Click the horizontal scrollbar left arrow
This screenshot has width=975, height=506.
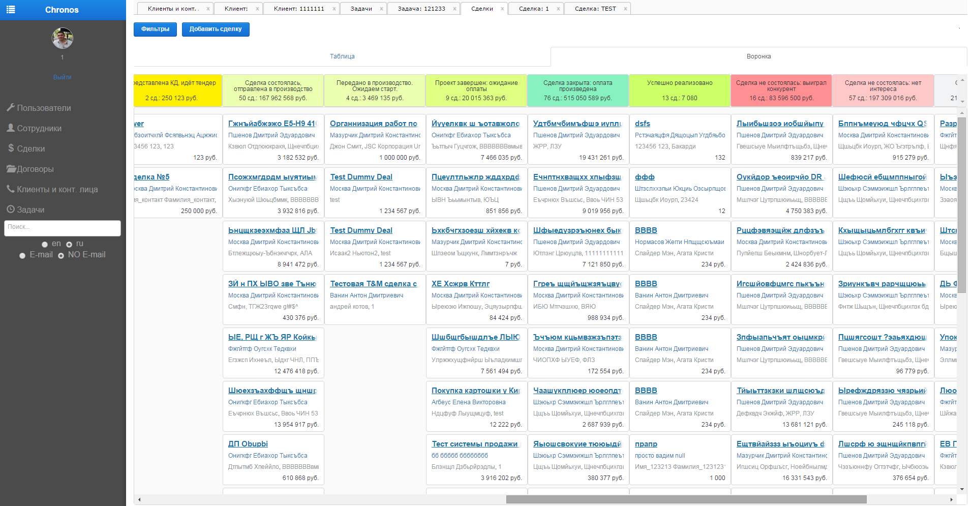[x=139, y=499]
